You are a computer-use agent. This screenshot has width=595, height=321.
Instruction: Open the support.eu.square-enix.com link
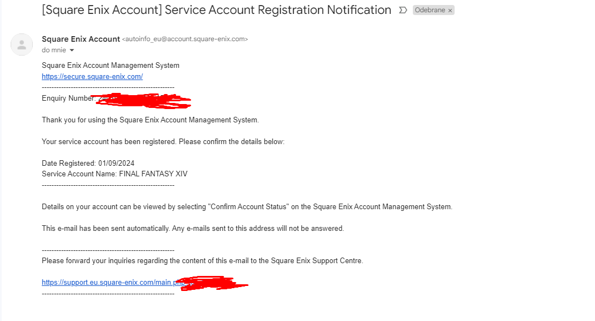coord(114,283)
